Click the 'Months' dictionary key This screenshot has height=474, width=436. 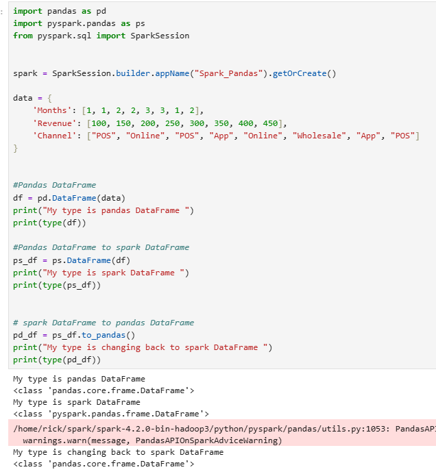tap(51, 110)
